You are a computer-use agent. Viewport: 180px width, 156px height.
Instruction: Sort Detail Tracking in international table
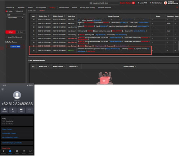(x=135, y=66)
